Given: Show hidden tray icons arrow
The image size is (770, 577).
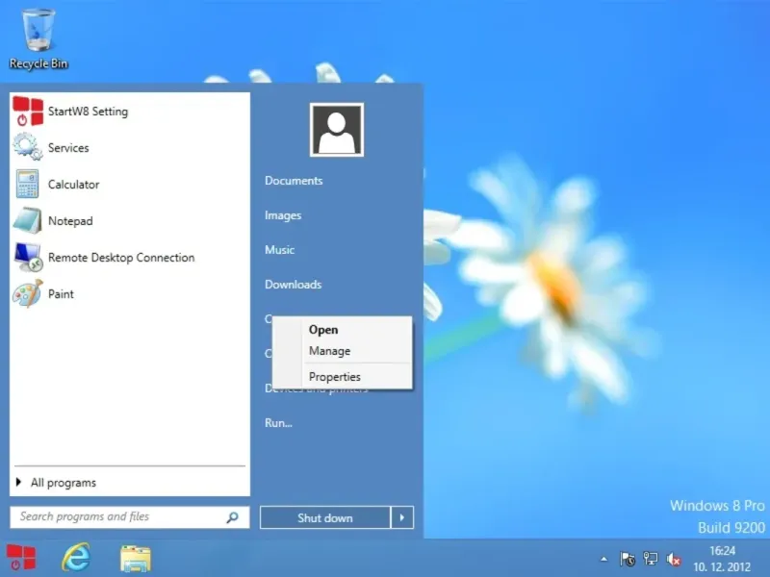Looking at the screenshot, I should 604,559.
